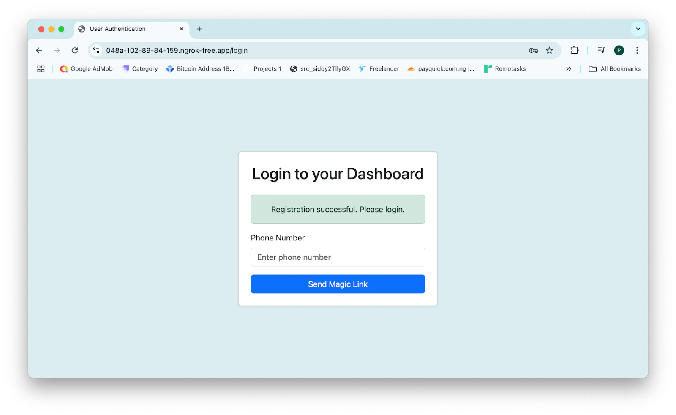Open the Remotasks bookmark
The width and height of the screenshot is (676, 415).
pos(505,68)
